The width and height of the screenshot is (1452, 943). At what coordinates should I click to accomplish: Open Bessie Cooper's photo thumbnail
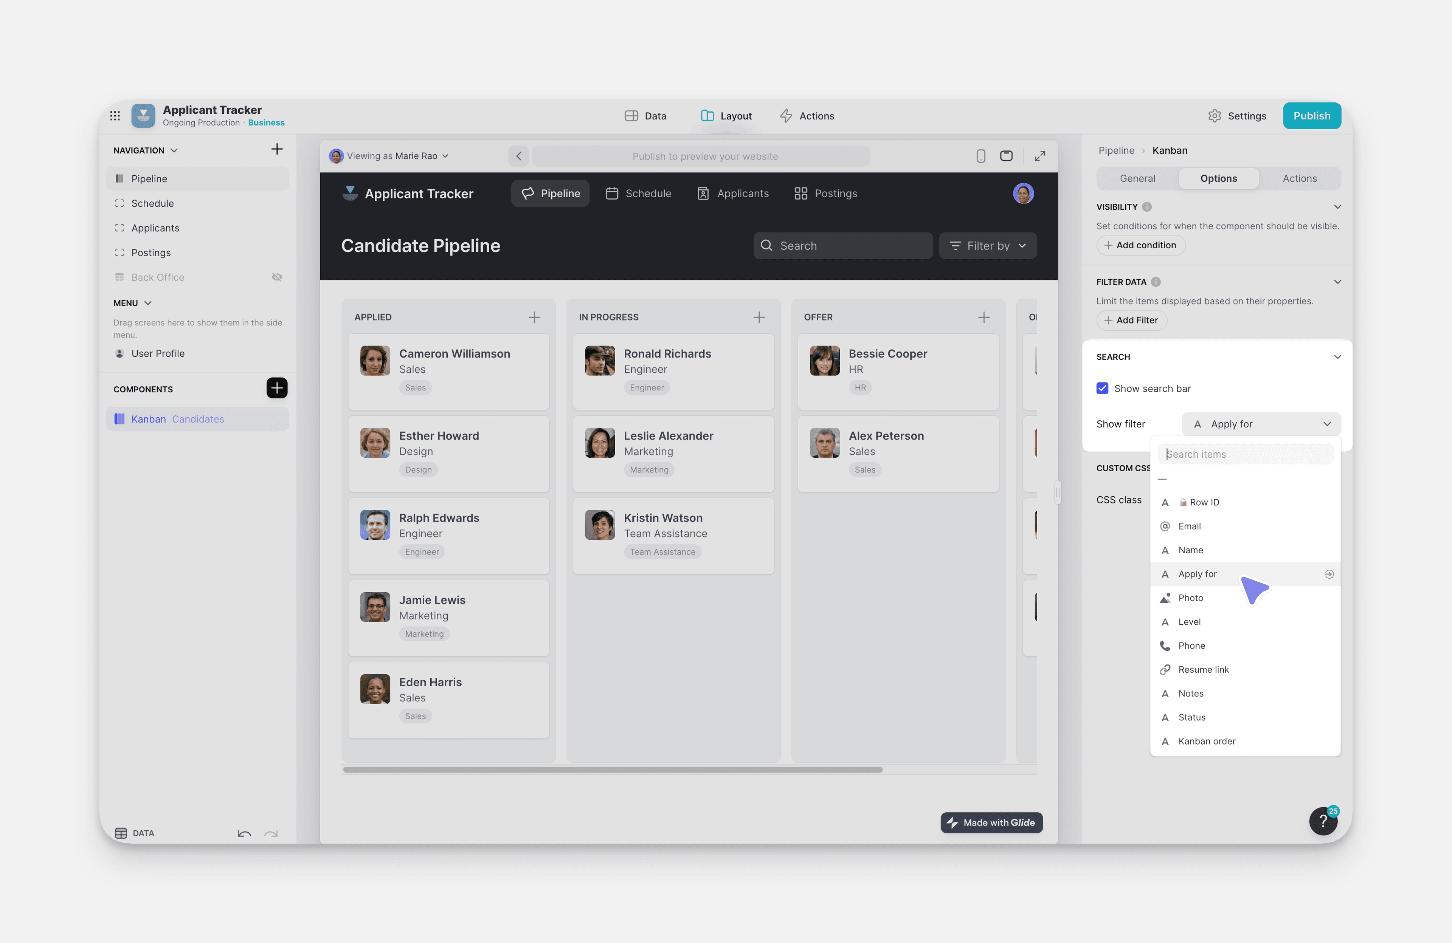tap(824, 361)
